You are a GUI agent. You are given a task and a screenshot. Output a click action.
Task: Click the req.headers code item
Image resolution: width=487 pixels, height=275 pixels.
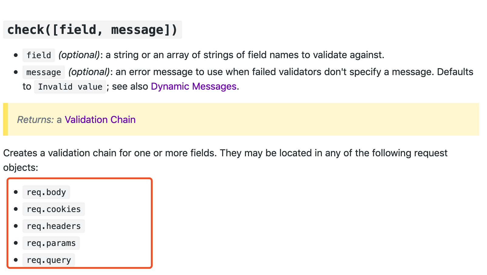(x=54, y=226)
